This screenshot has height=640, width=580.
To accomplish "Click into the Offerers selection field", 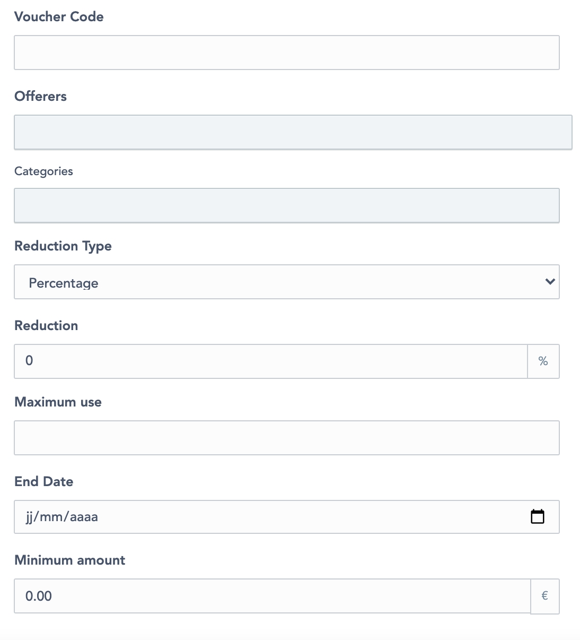I will [293, 132].
